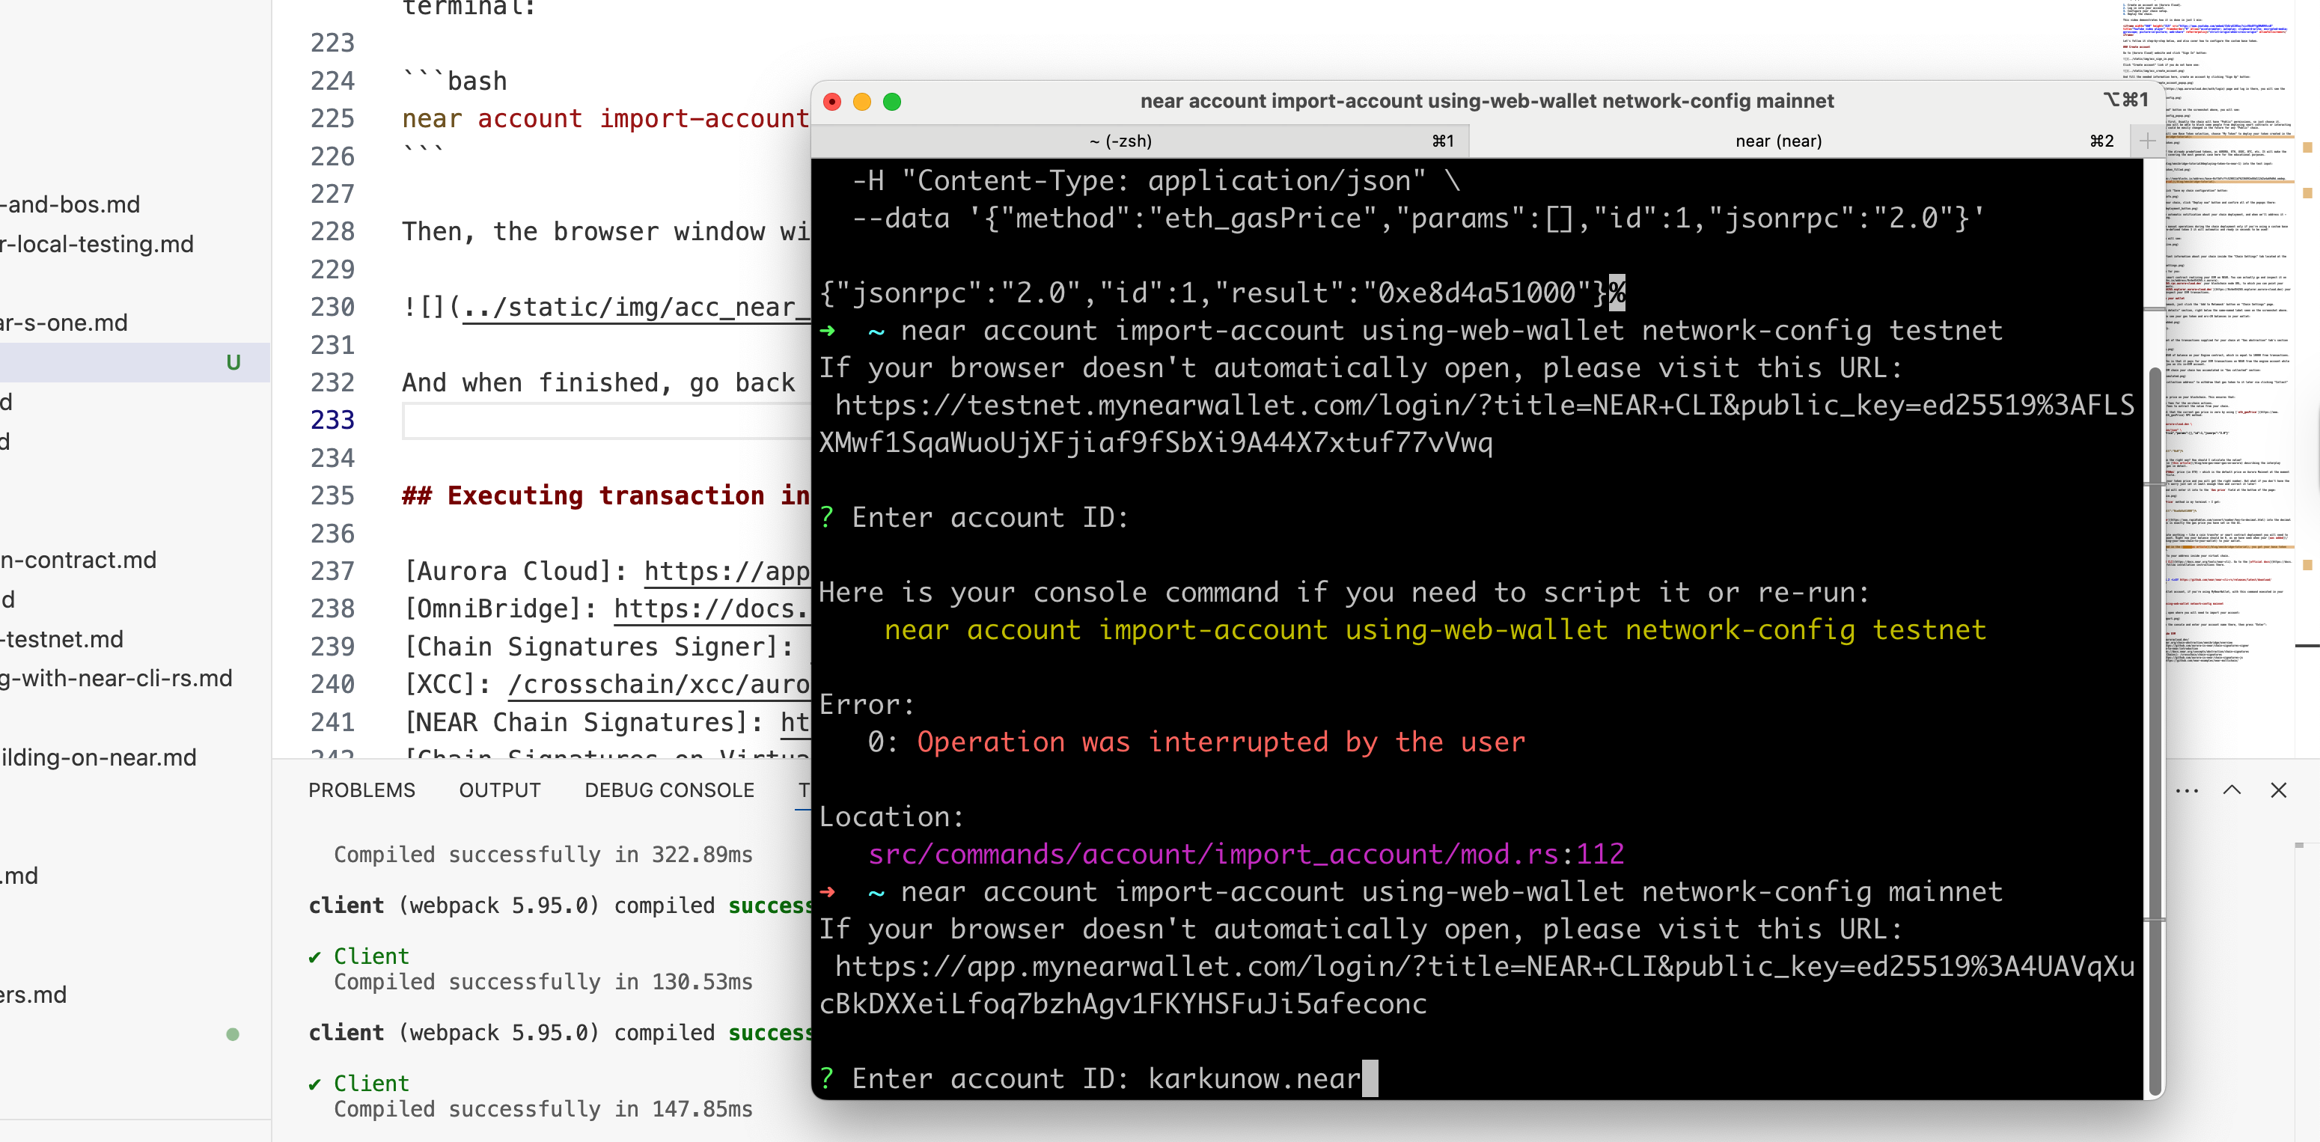This screenshot has width=2320, height=1142.
Task: Click the green zoom button on the Terminal window
Action: point(893,103)
